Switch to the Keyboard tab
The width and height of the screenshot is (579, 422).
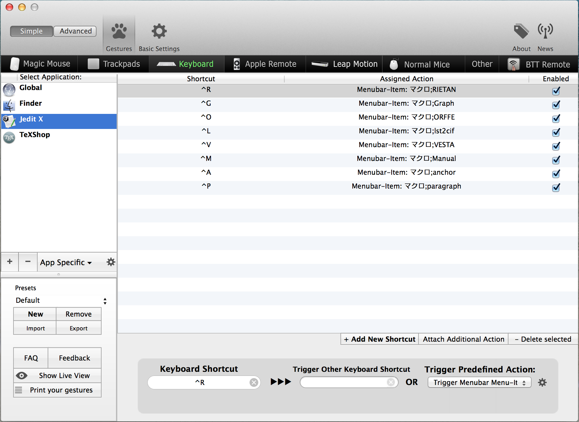[187, 64]
